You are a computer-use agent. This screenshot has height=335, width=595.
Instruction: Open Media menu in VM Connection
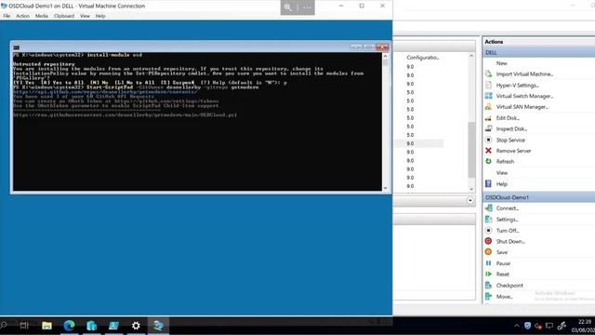pos(41,16)
